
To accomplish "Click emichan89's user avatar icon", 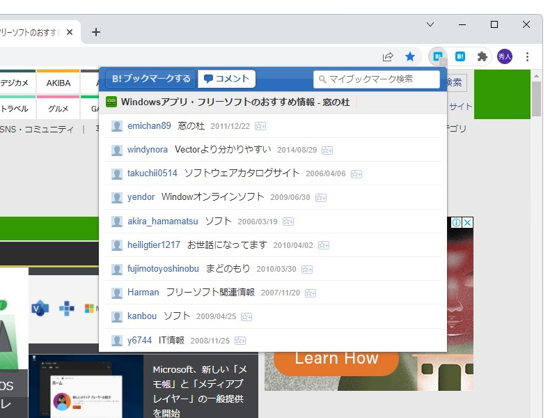I will [x=116, y=126].
